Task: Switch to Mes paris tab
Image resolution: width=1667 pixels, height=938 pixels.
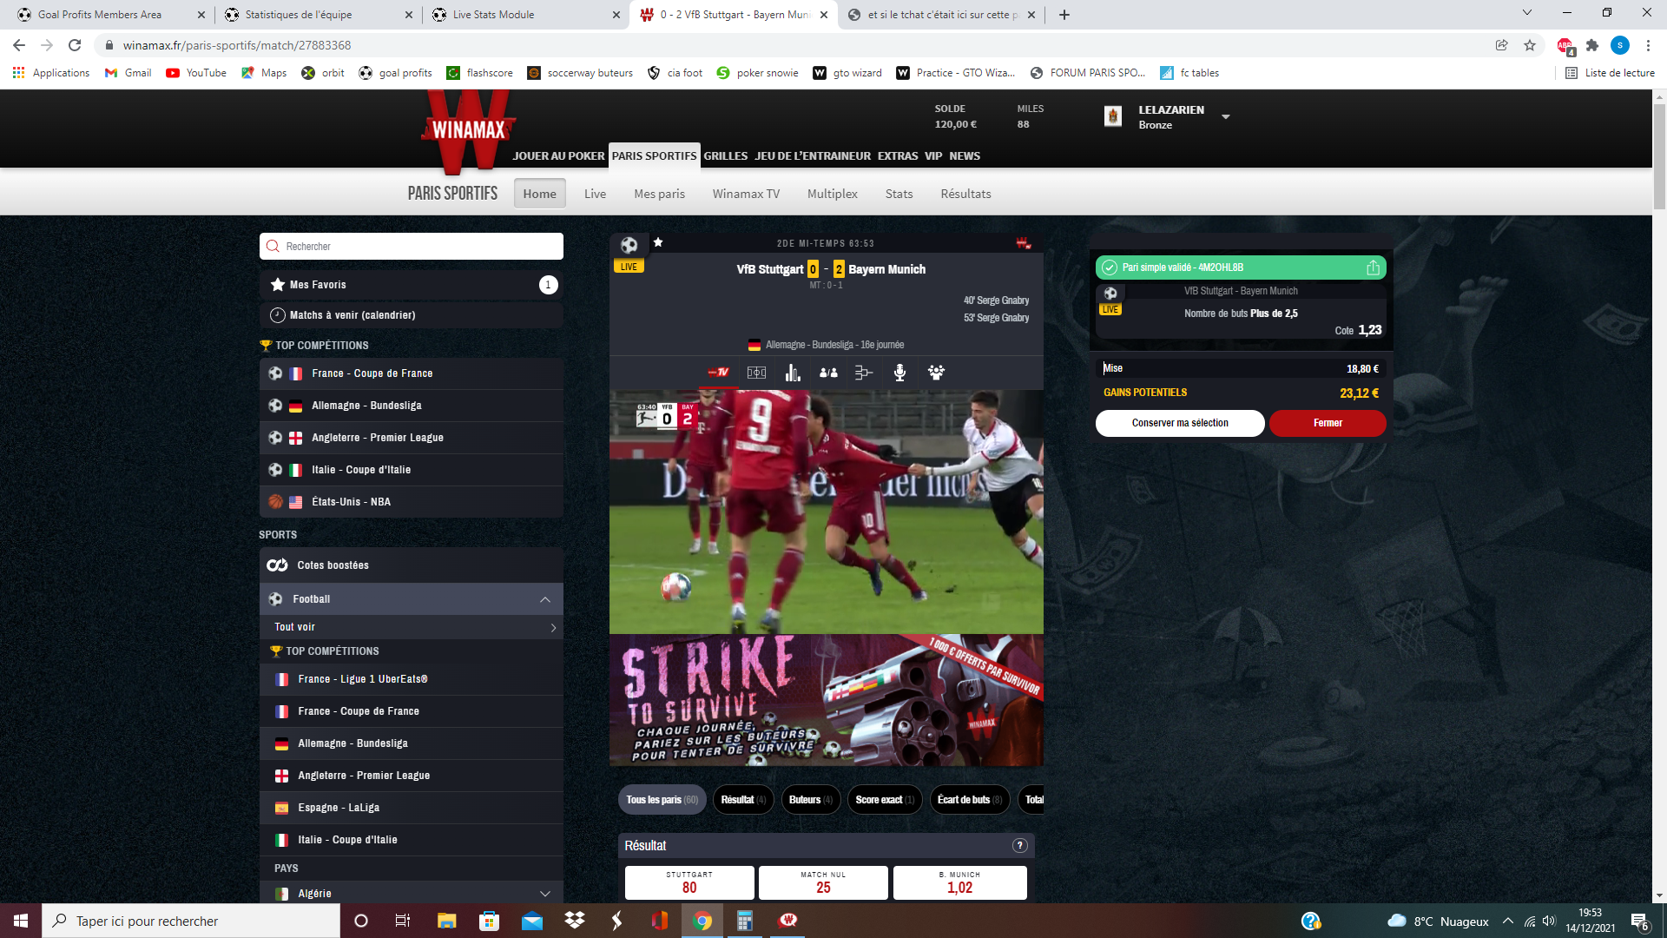Action: [659, 194]
